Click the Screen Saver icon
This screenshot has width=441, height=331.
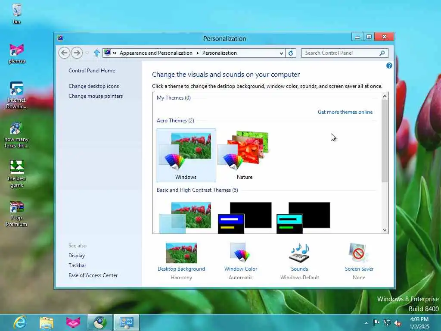tap(358, 253)
